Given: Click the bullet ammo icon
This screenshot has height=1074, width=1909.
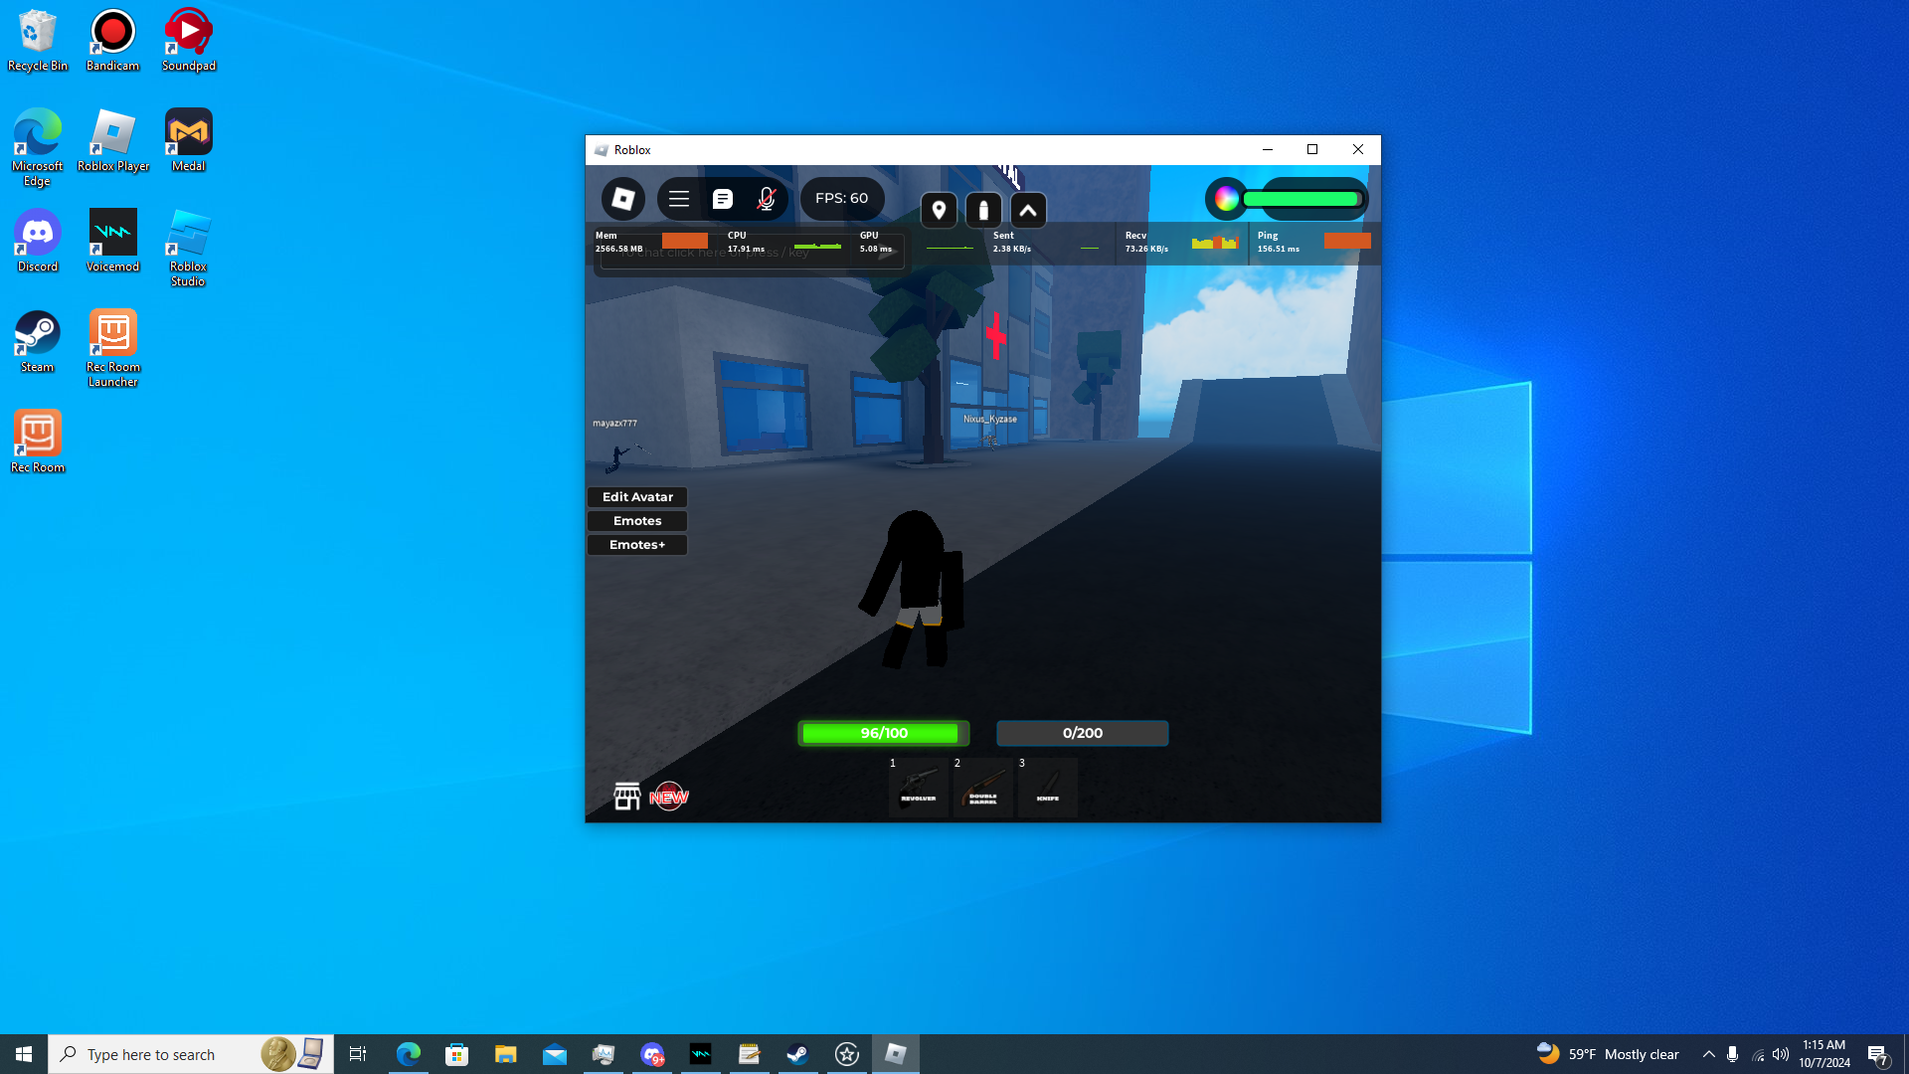Looking at the screenshot, I should [x=983, y=211].
